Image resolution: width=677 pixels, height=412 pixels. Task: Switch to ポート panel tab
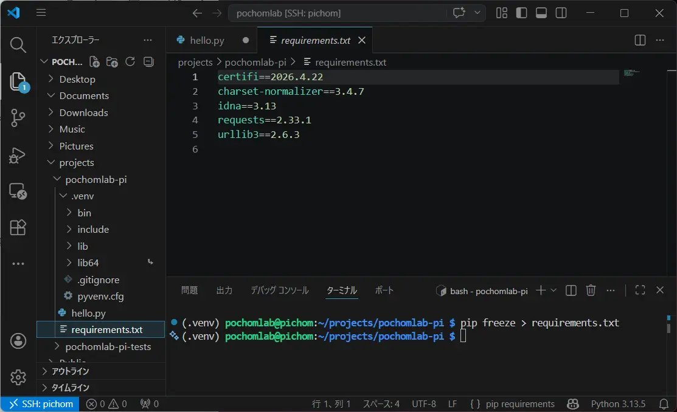coord(384,290)
